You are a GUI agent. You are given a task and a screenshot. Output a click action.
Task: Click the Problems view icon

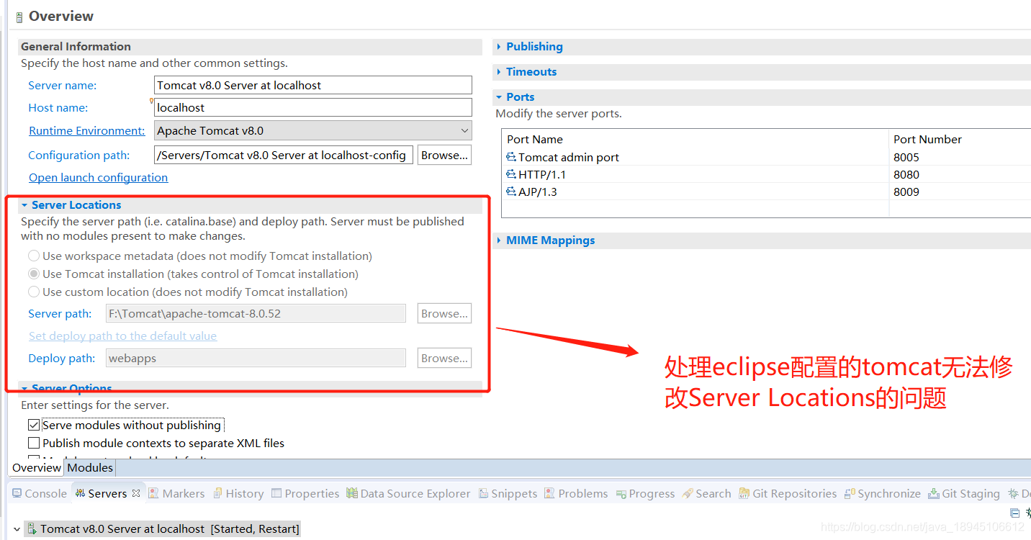point(550,493)
